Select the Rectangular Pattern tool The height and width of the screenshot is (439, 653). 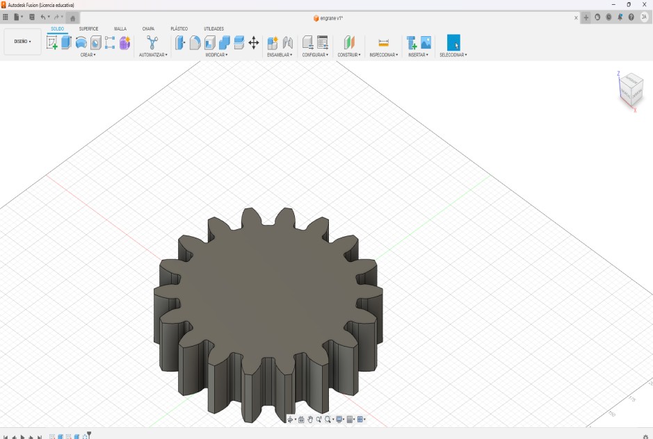pyautogui.click(x=110, y=42)
